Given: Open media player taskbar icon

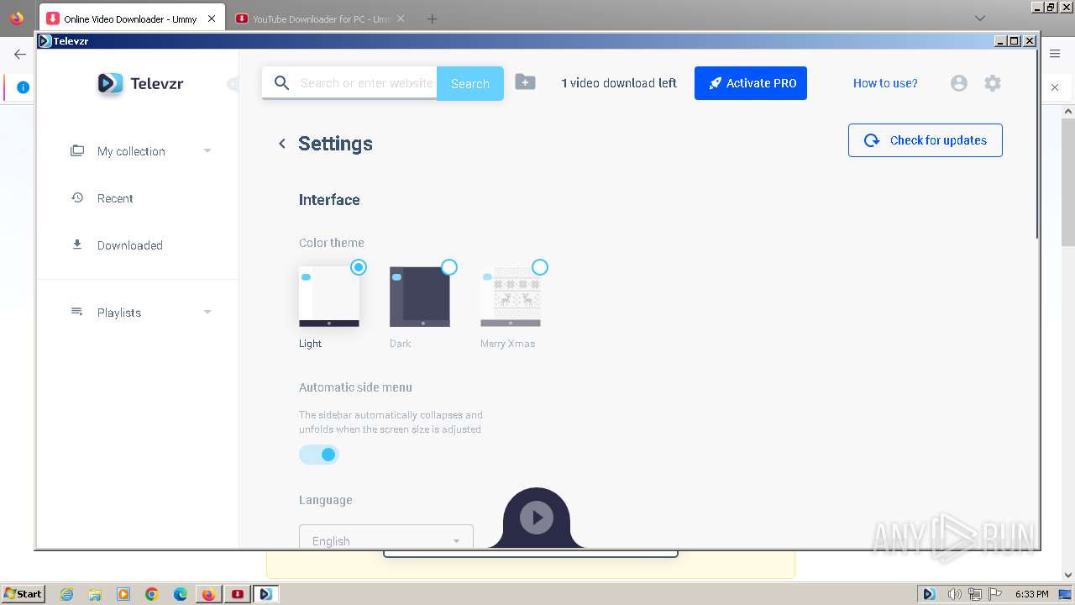Looking at the screenshot, I should pos(123,594).
